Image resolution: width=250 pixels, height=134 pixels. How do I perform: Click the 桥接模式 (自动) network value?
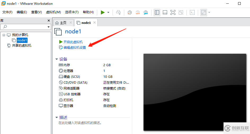pos(114,88)
